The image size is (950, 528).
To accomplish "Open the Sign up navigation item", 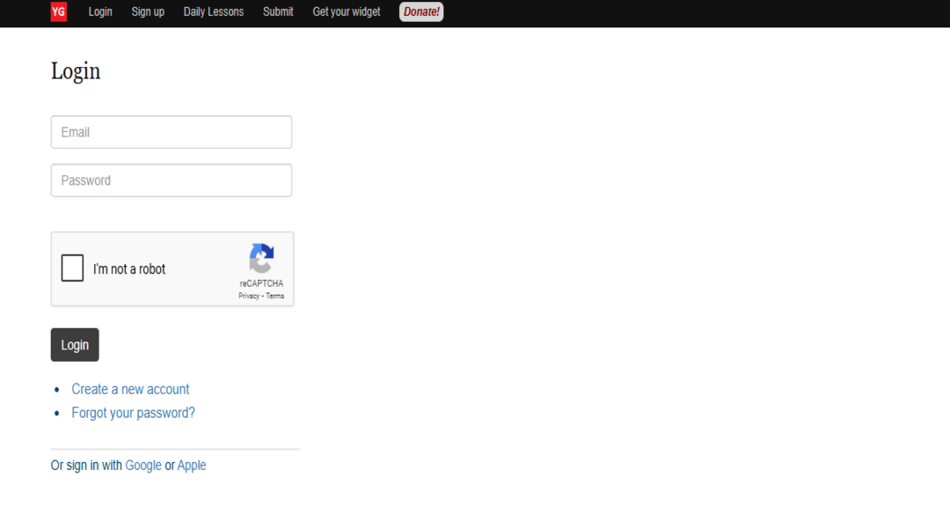I will coord(148,11).
